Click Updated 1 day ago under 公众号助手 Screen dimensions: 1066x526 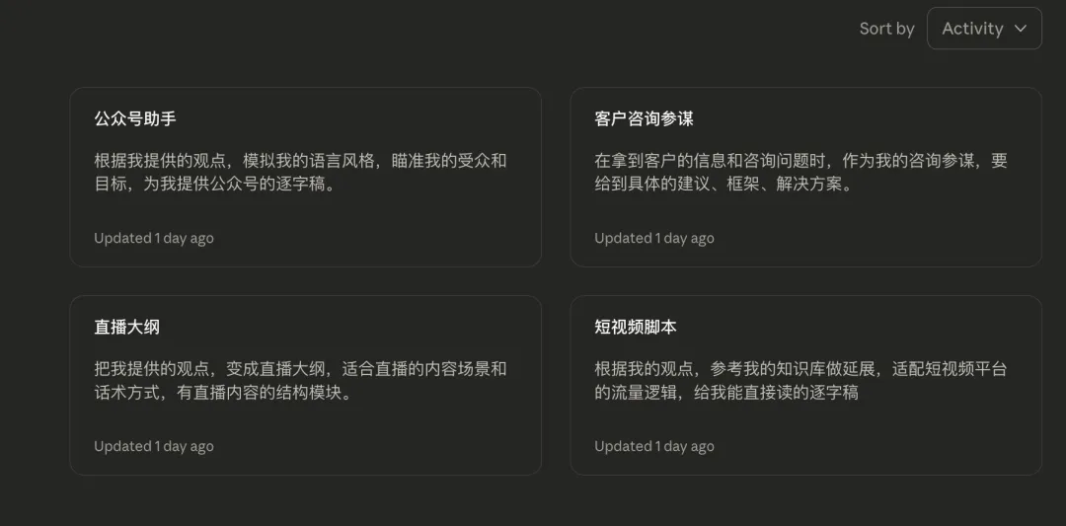[154, 238]
